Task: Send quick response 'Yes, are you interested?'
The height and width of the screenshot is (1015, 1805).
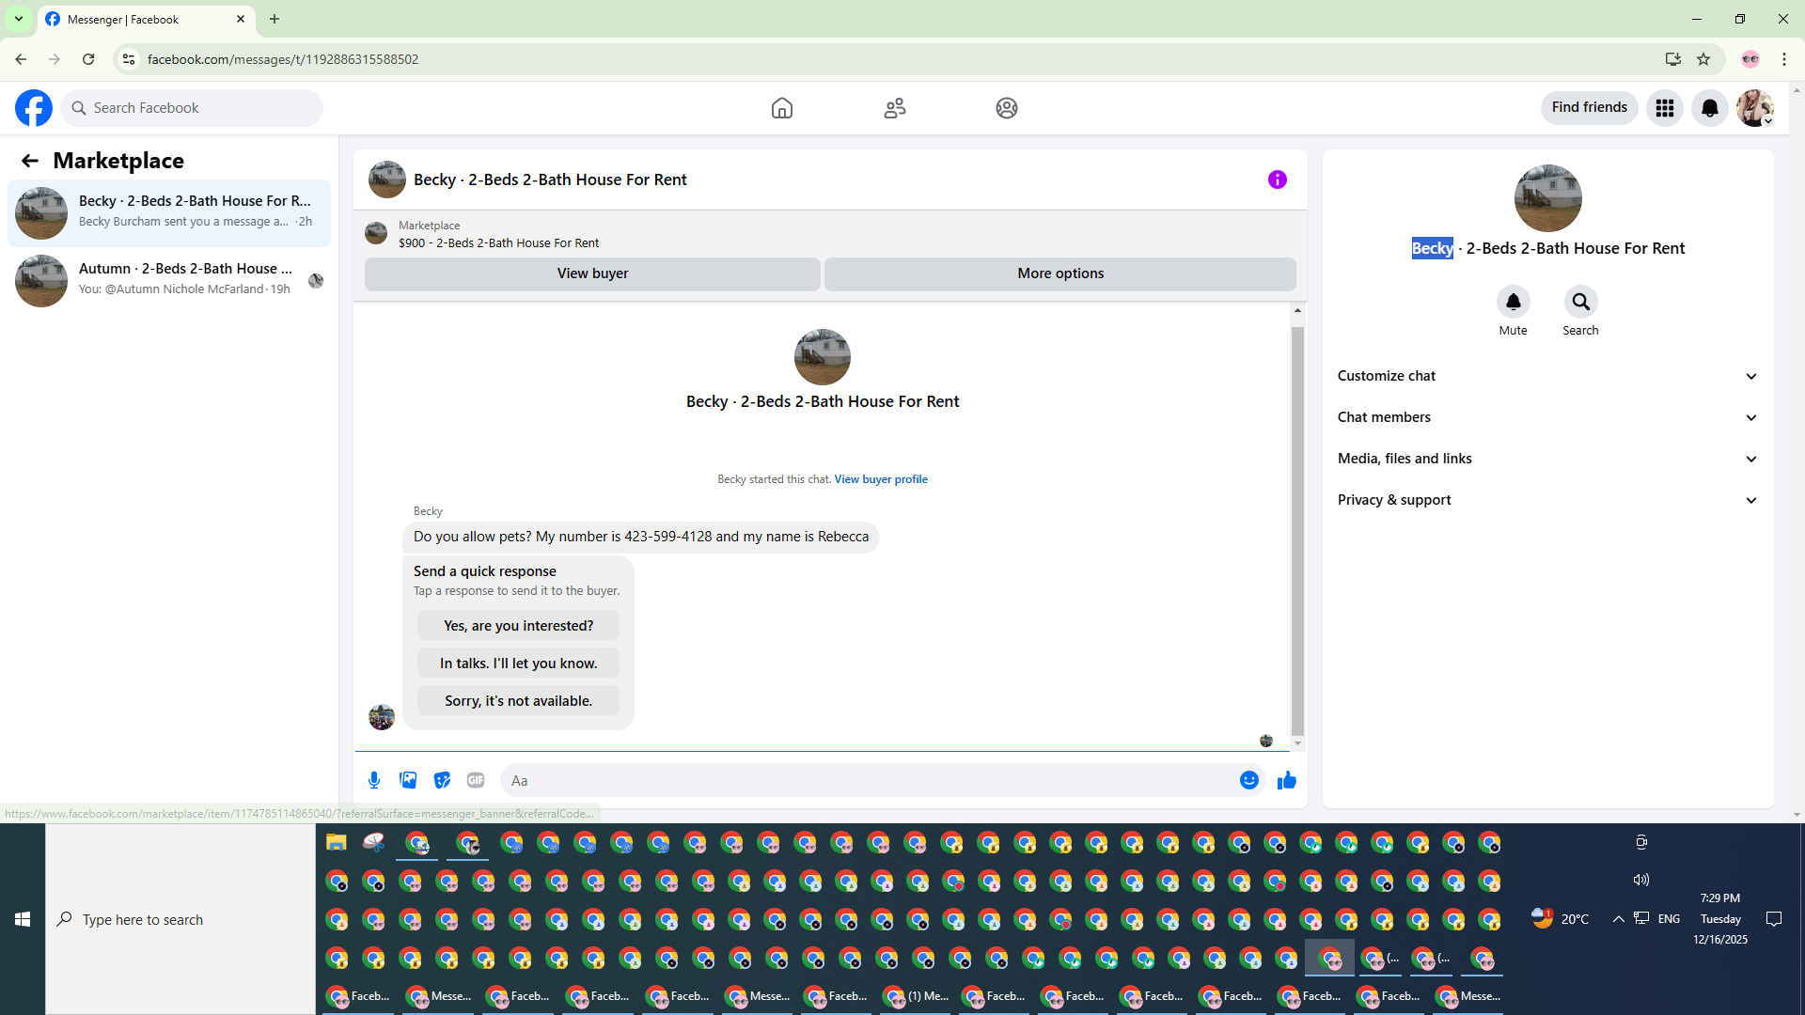Action: (x=519, y=626)
